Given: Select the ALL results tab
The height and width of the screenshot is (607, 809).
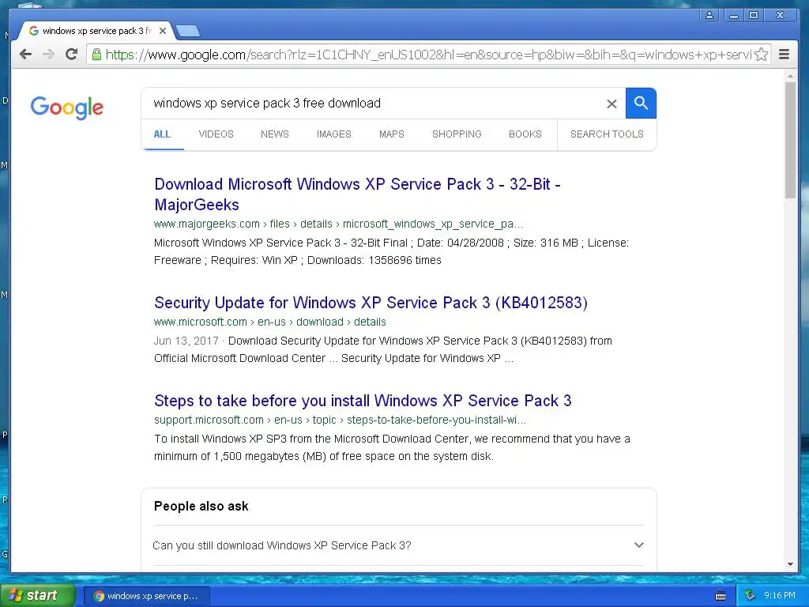Looking at the screenshot, I should point(162,134).
